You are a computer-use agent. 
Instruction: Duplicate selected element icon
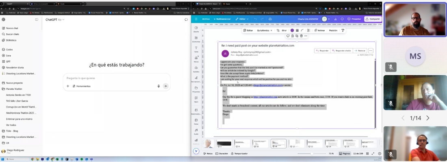click(297, 36)
